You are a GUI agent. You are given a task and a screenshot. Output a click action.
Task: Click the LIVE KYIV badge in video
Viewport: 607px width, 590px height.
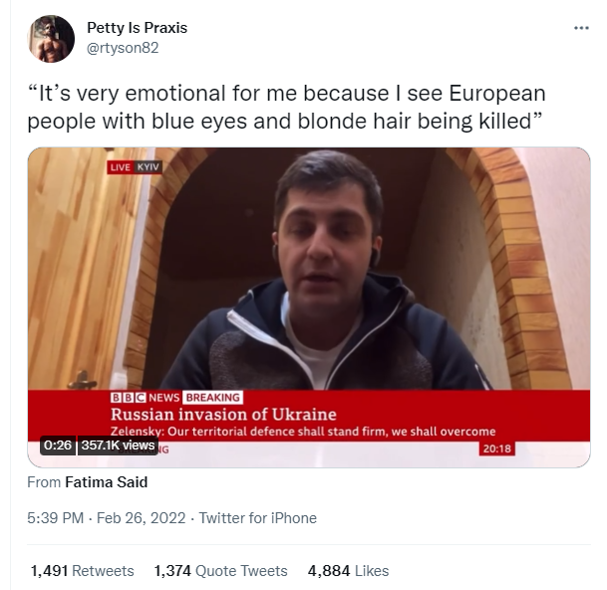point(135,167)
